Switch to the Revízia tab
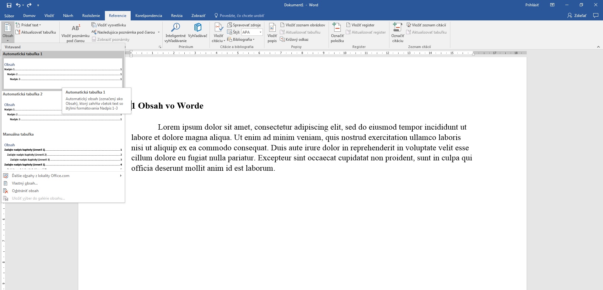Viewport: 603px width, 290px height. point(177,16)
